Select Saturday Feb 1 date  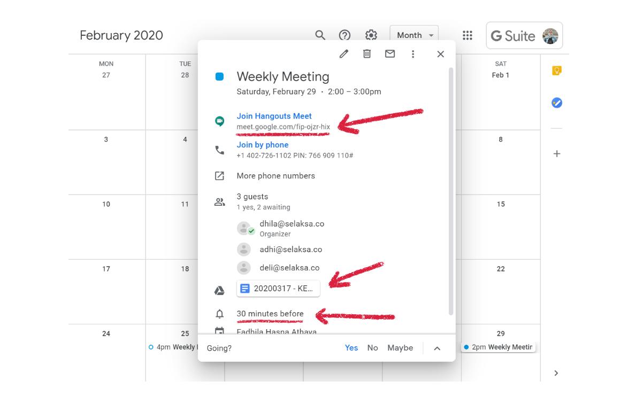(501, 75)
